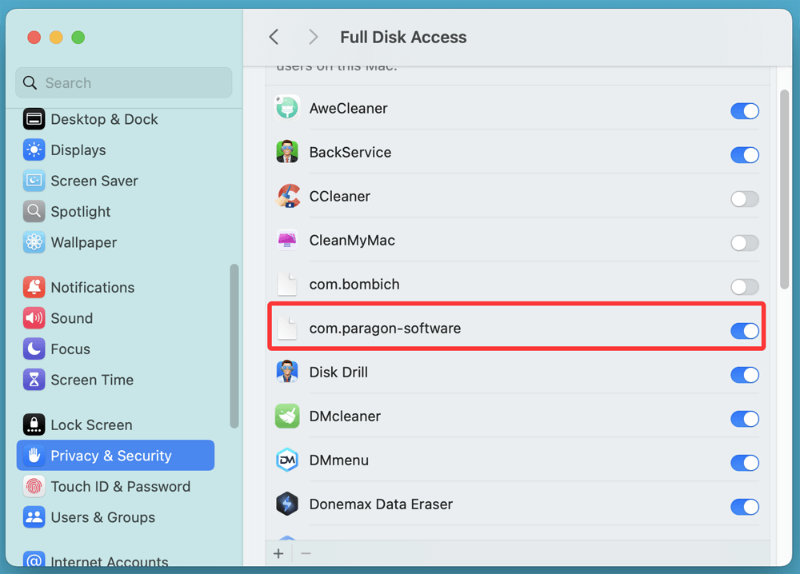Click the AweCleaner app icon
This screenshot has height=574, width=800.
(x=286, y=108)
